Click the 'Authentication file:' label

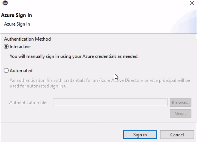point(28,102)
